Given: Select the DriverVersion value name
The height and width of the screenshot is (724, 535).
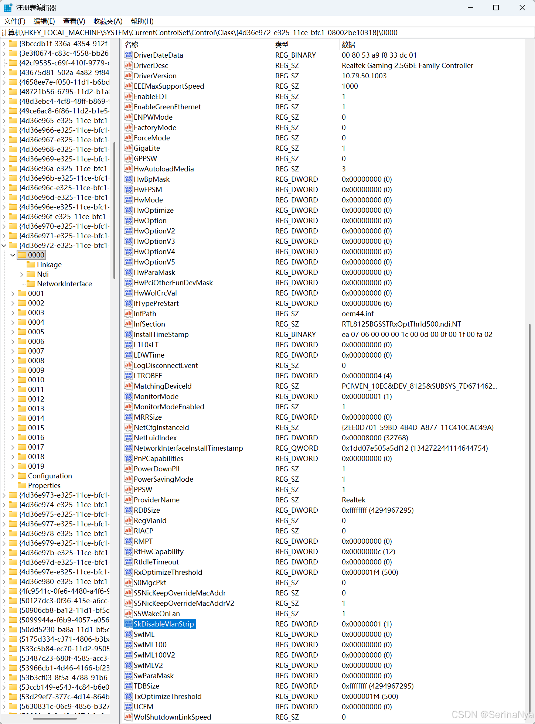Looking at the screenshot, I should pos(155,76).
